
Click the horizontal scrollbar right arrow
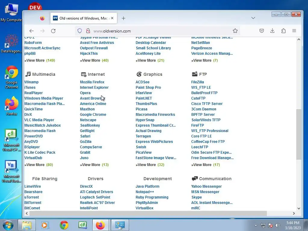[294, 213]
